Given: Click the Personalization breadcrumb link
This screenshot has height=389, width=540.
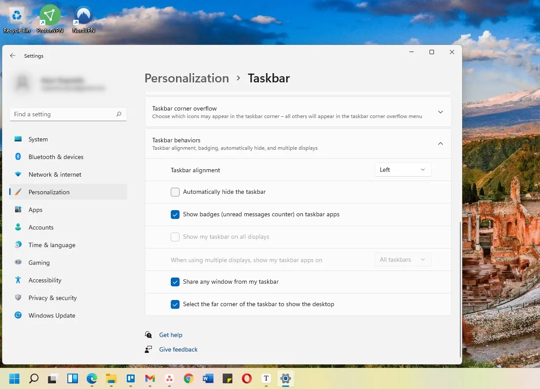Looking at the screenshot, I should click(187, 78).
